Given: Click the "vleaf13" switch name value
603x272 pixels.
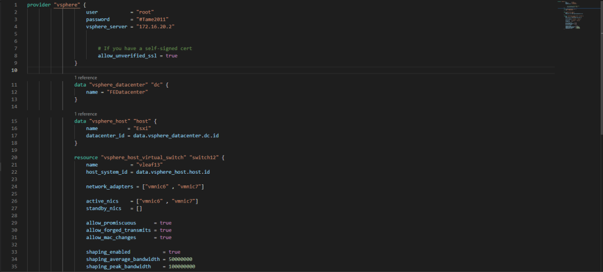Looking at the screenshot, I should (151, 165).
